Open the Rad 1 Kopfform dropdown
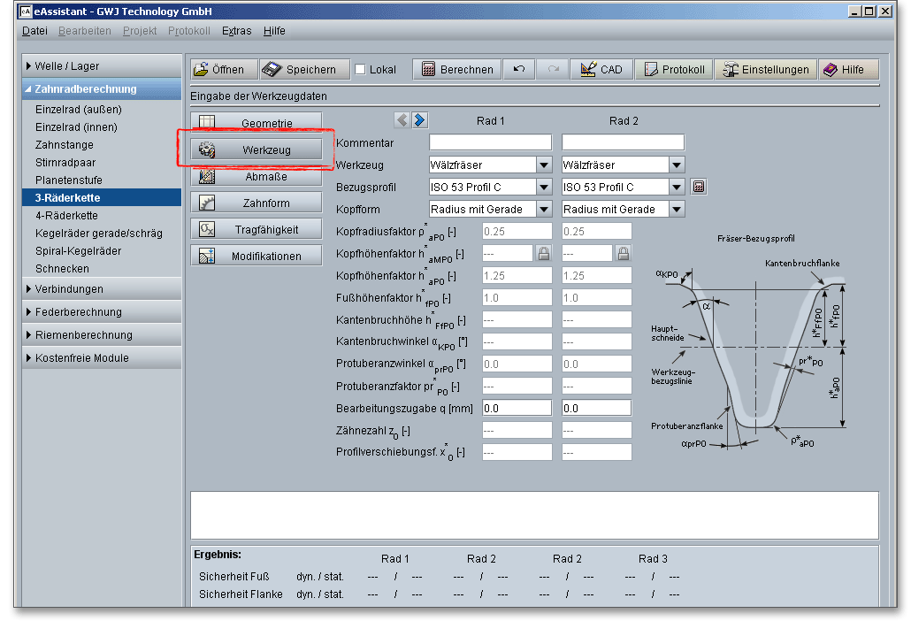The height and width of the screenshot is (621, 911). click(544, 209)
